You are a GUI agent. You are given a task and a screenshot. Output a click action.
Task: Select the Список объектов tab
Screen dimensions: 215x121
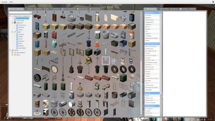[16, 9]
